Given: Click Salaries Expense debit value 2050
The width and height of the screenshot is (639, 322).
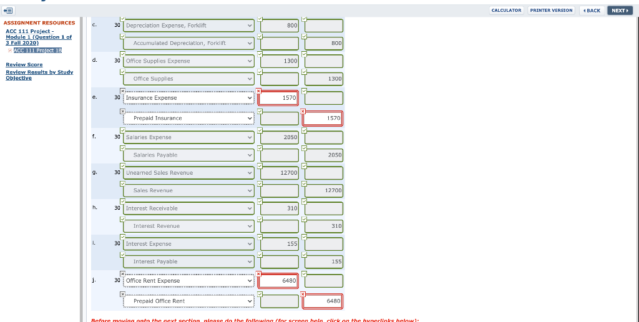Looking at the screenshot, I should coord(280,137).
